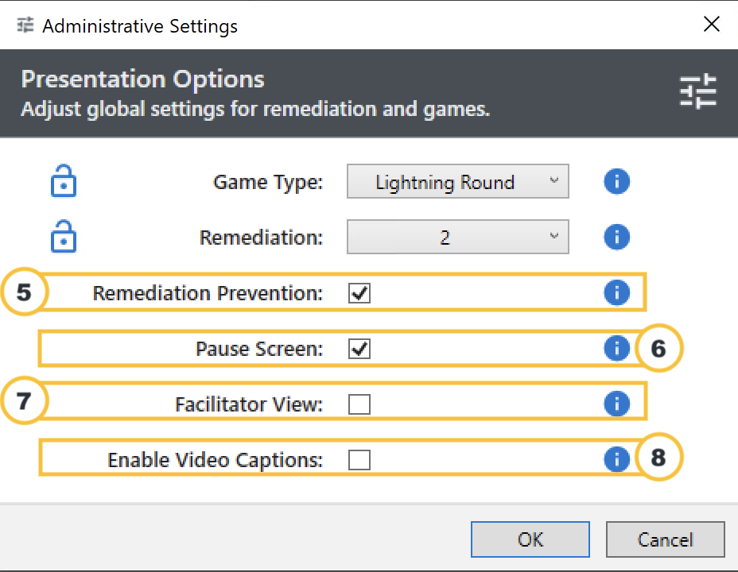Show info for Game Type setting
The height and width of the screenshot is (572, 738).
616,182
